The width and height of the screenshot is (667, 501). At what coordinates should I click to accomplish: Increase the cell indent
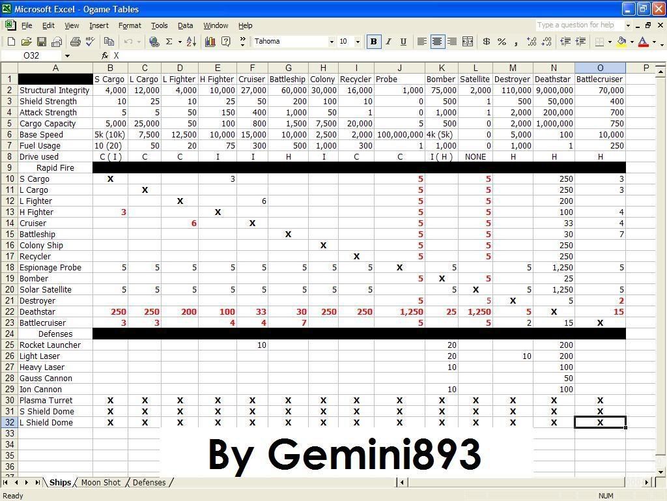580,41
